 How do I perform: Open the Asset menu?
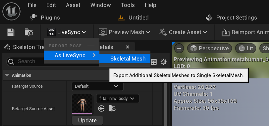pyautogui.click(x=73, y=5)
